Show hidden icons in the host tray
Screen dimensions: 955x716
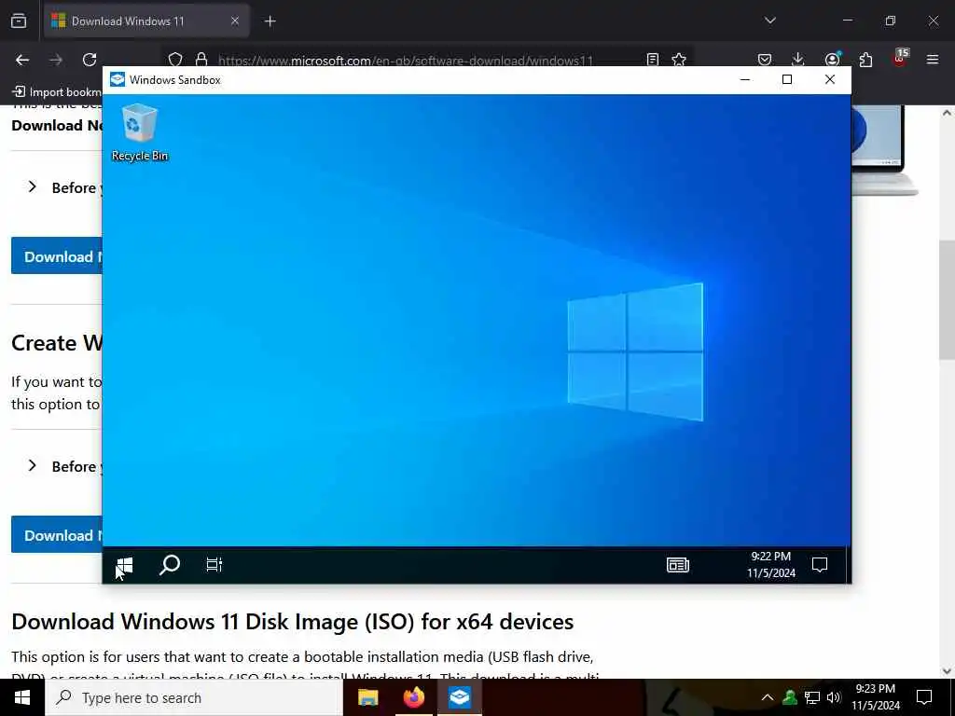click(x=768, y=697)
